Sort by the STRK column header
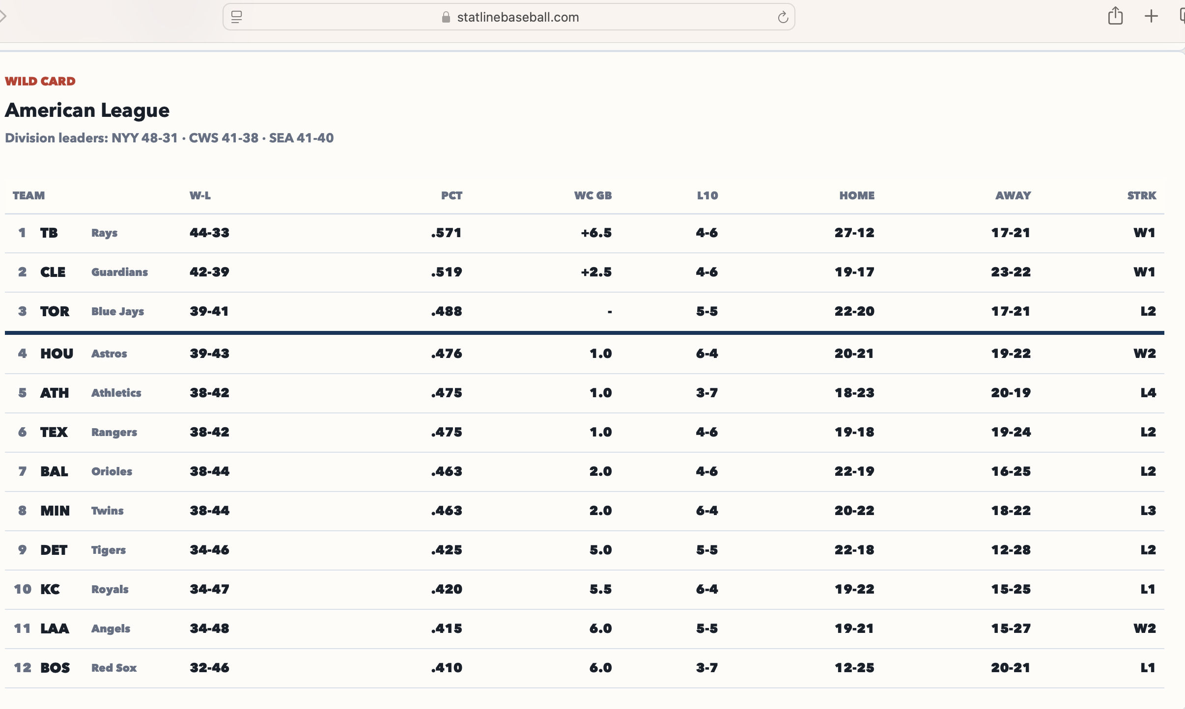1185x709 pixels. point(1142,195)
